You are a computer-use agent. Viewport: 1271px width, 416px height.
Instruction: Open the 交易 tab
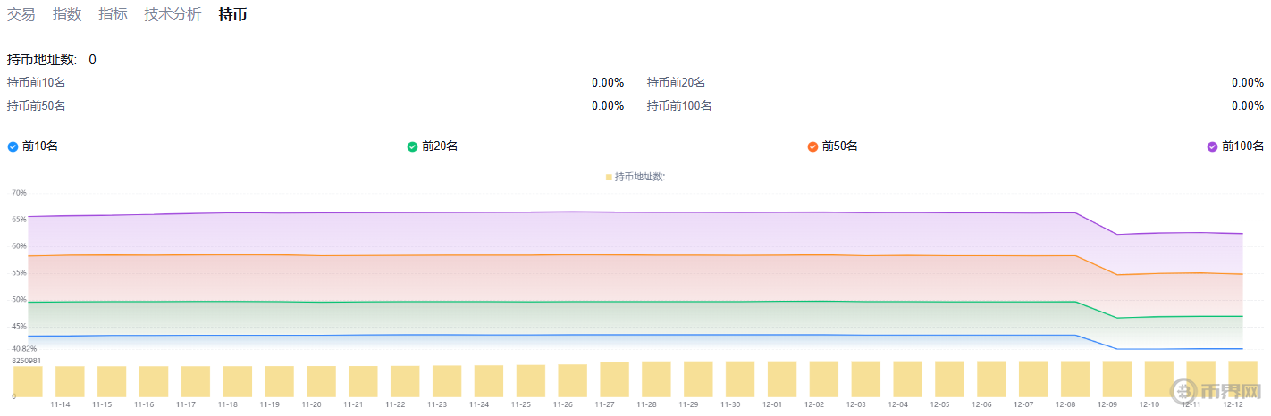tap(21, 14)
